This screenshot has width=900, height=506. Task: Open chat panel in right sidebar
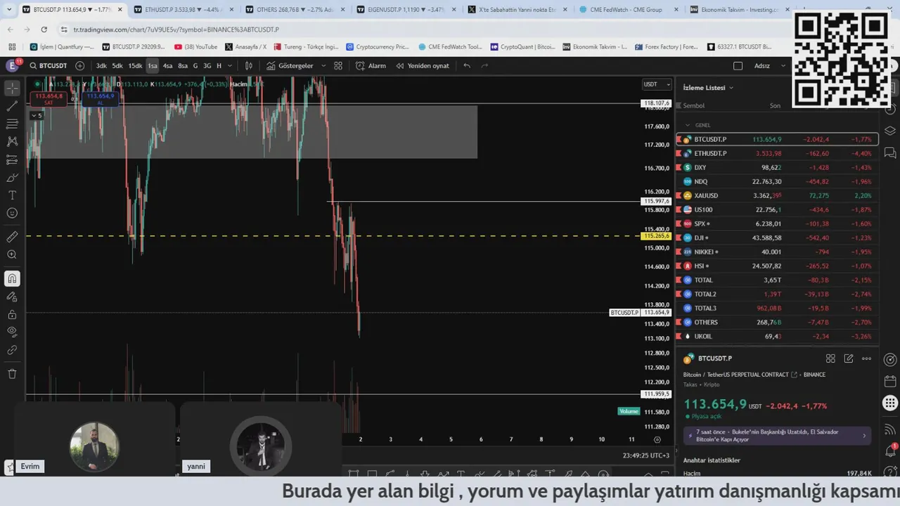pyautogui.click(x=889, y=153)
